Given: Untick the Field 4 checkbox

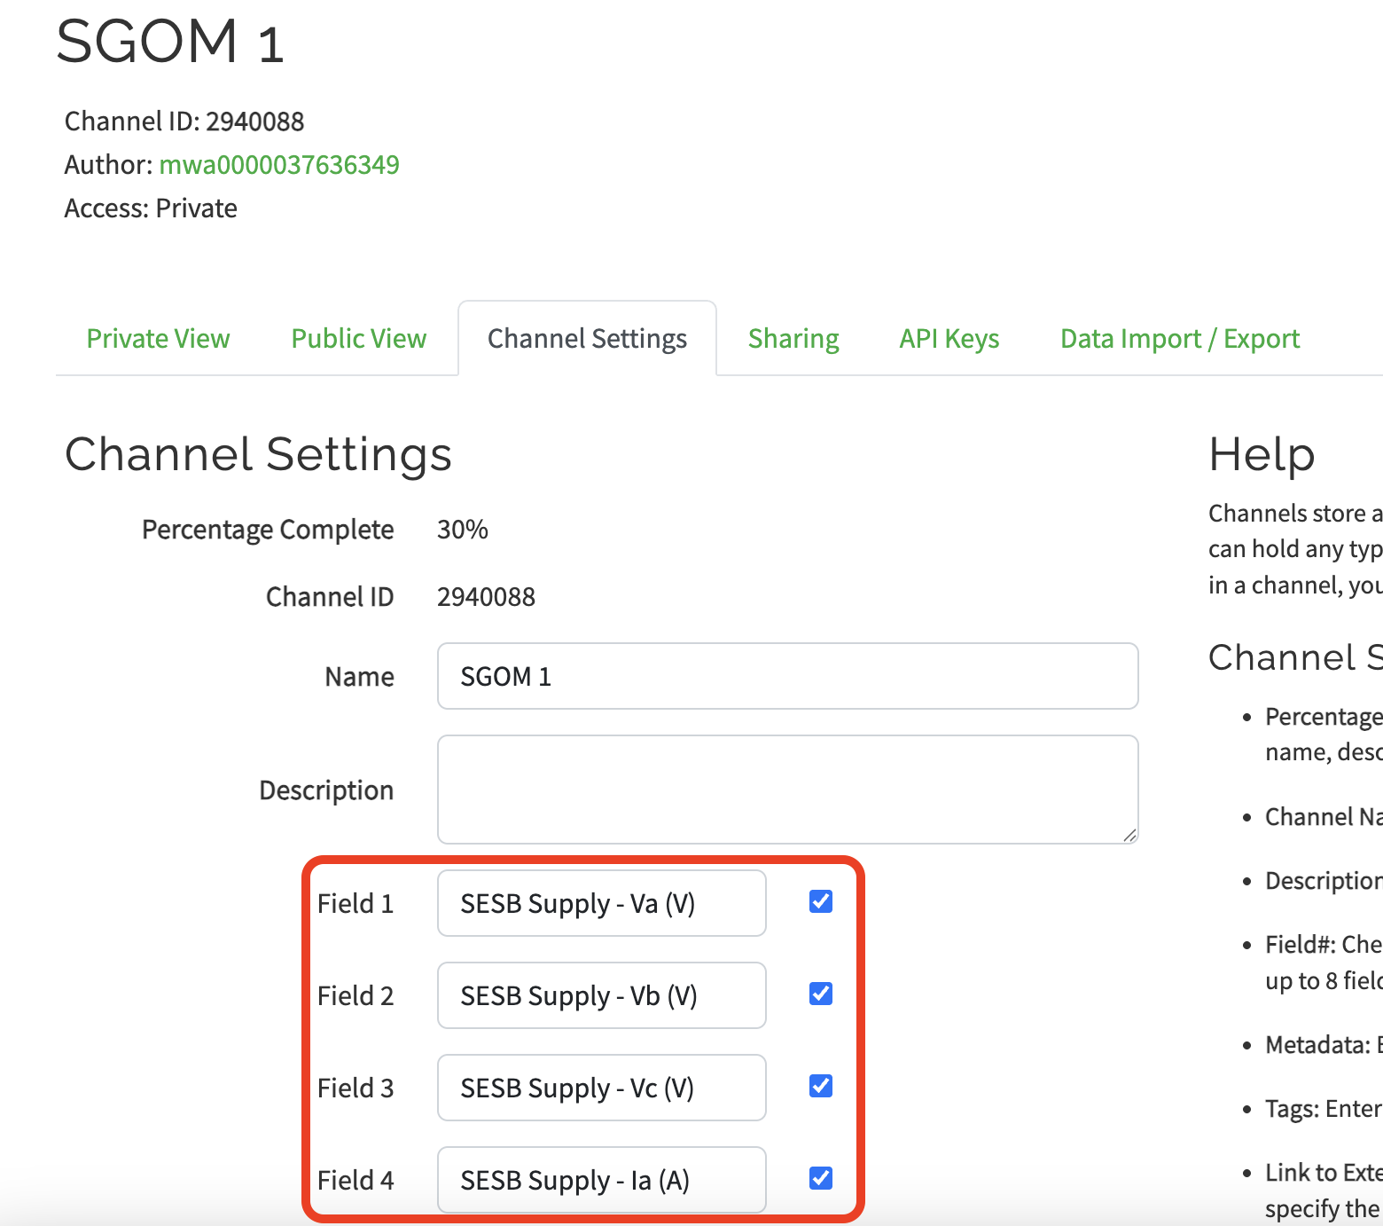Looking at the screenshot, I should click(x=821, y=1179).
